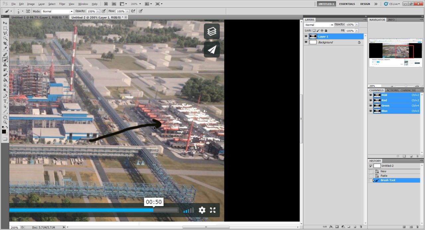
Task: Select the Spot Healing Brush tool
Action: [x=5, y=55]
